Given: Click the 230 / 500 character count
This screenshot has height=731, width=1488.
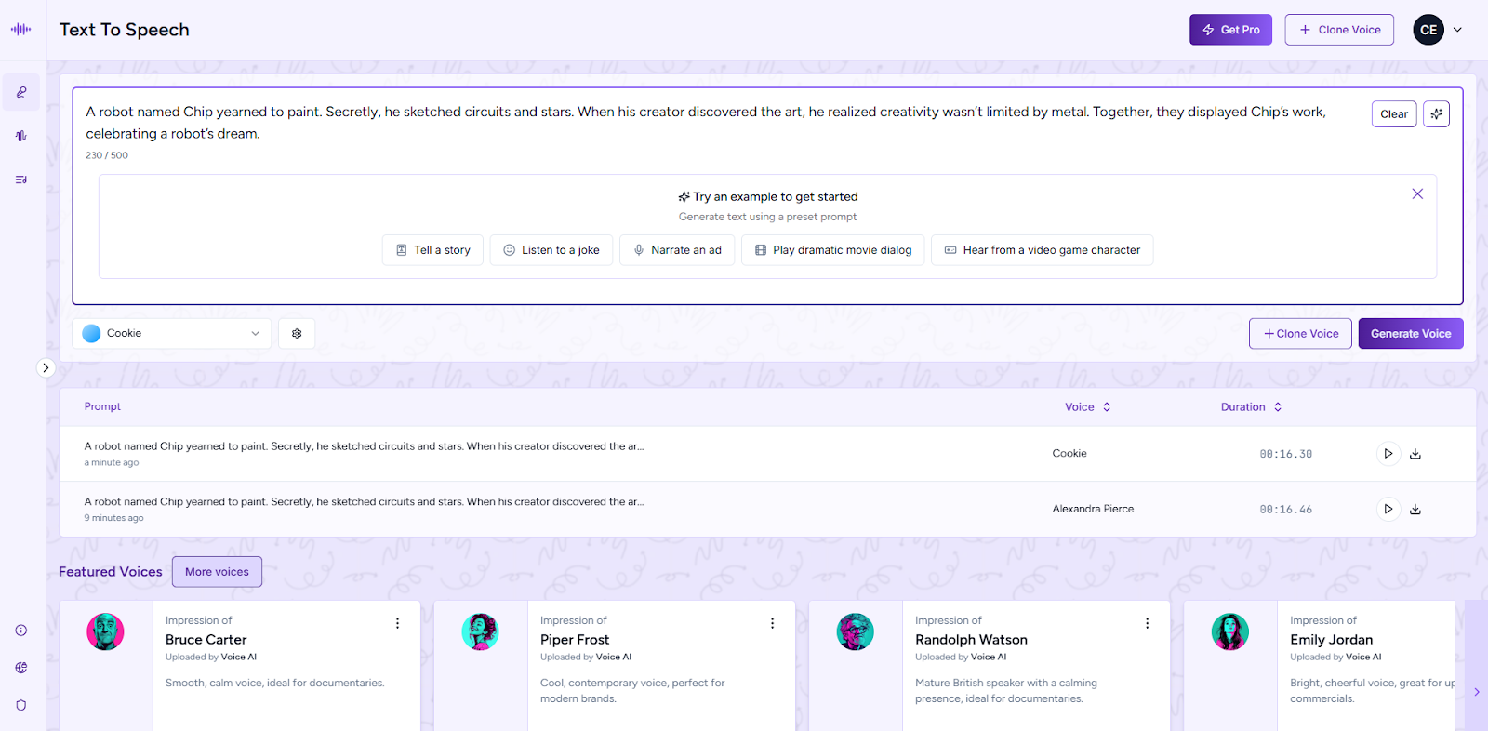Looking at the screenshot, I should pyautogui.click(x=107, y=155).
